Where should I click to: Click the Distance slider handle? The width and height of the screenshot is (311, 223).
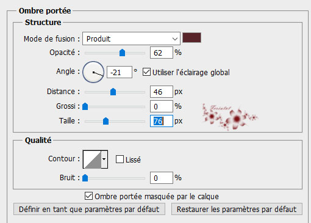tap(113, 92)
